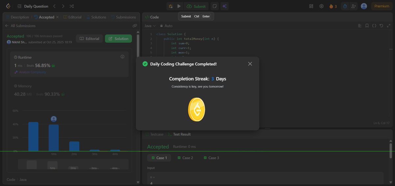Click the 2ms runtime distribution bar

[x=74, y=146]
